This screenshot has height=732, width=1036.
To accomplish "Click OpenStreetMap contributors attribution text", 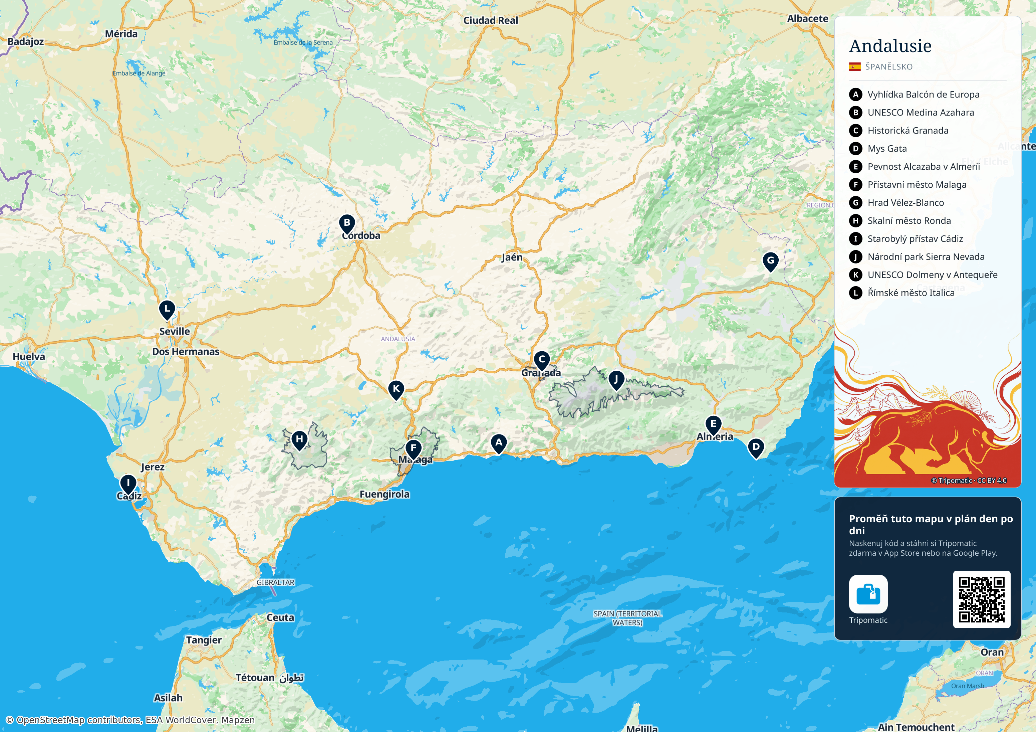I will tap(131, 720).
